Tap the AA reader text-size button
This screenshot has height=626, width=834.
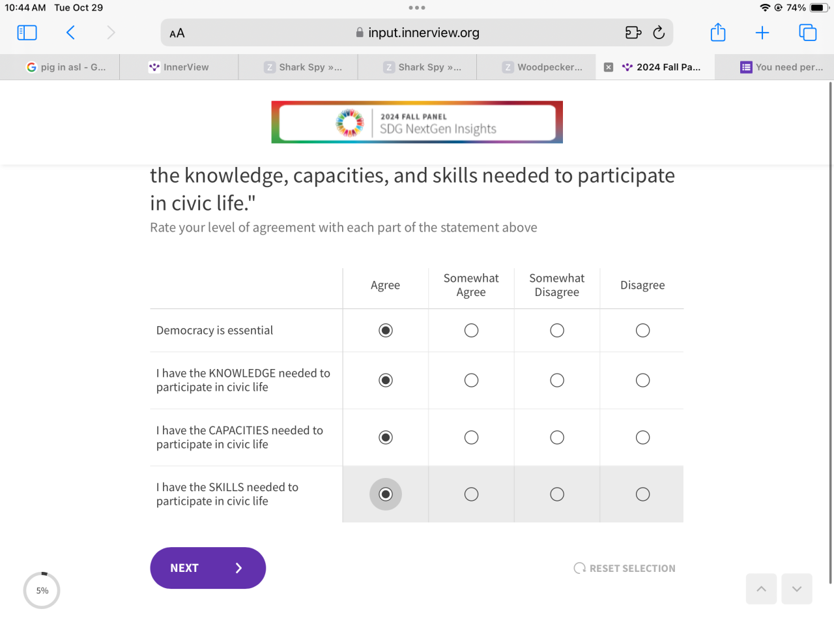click(177, 33)
